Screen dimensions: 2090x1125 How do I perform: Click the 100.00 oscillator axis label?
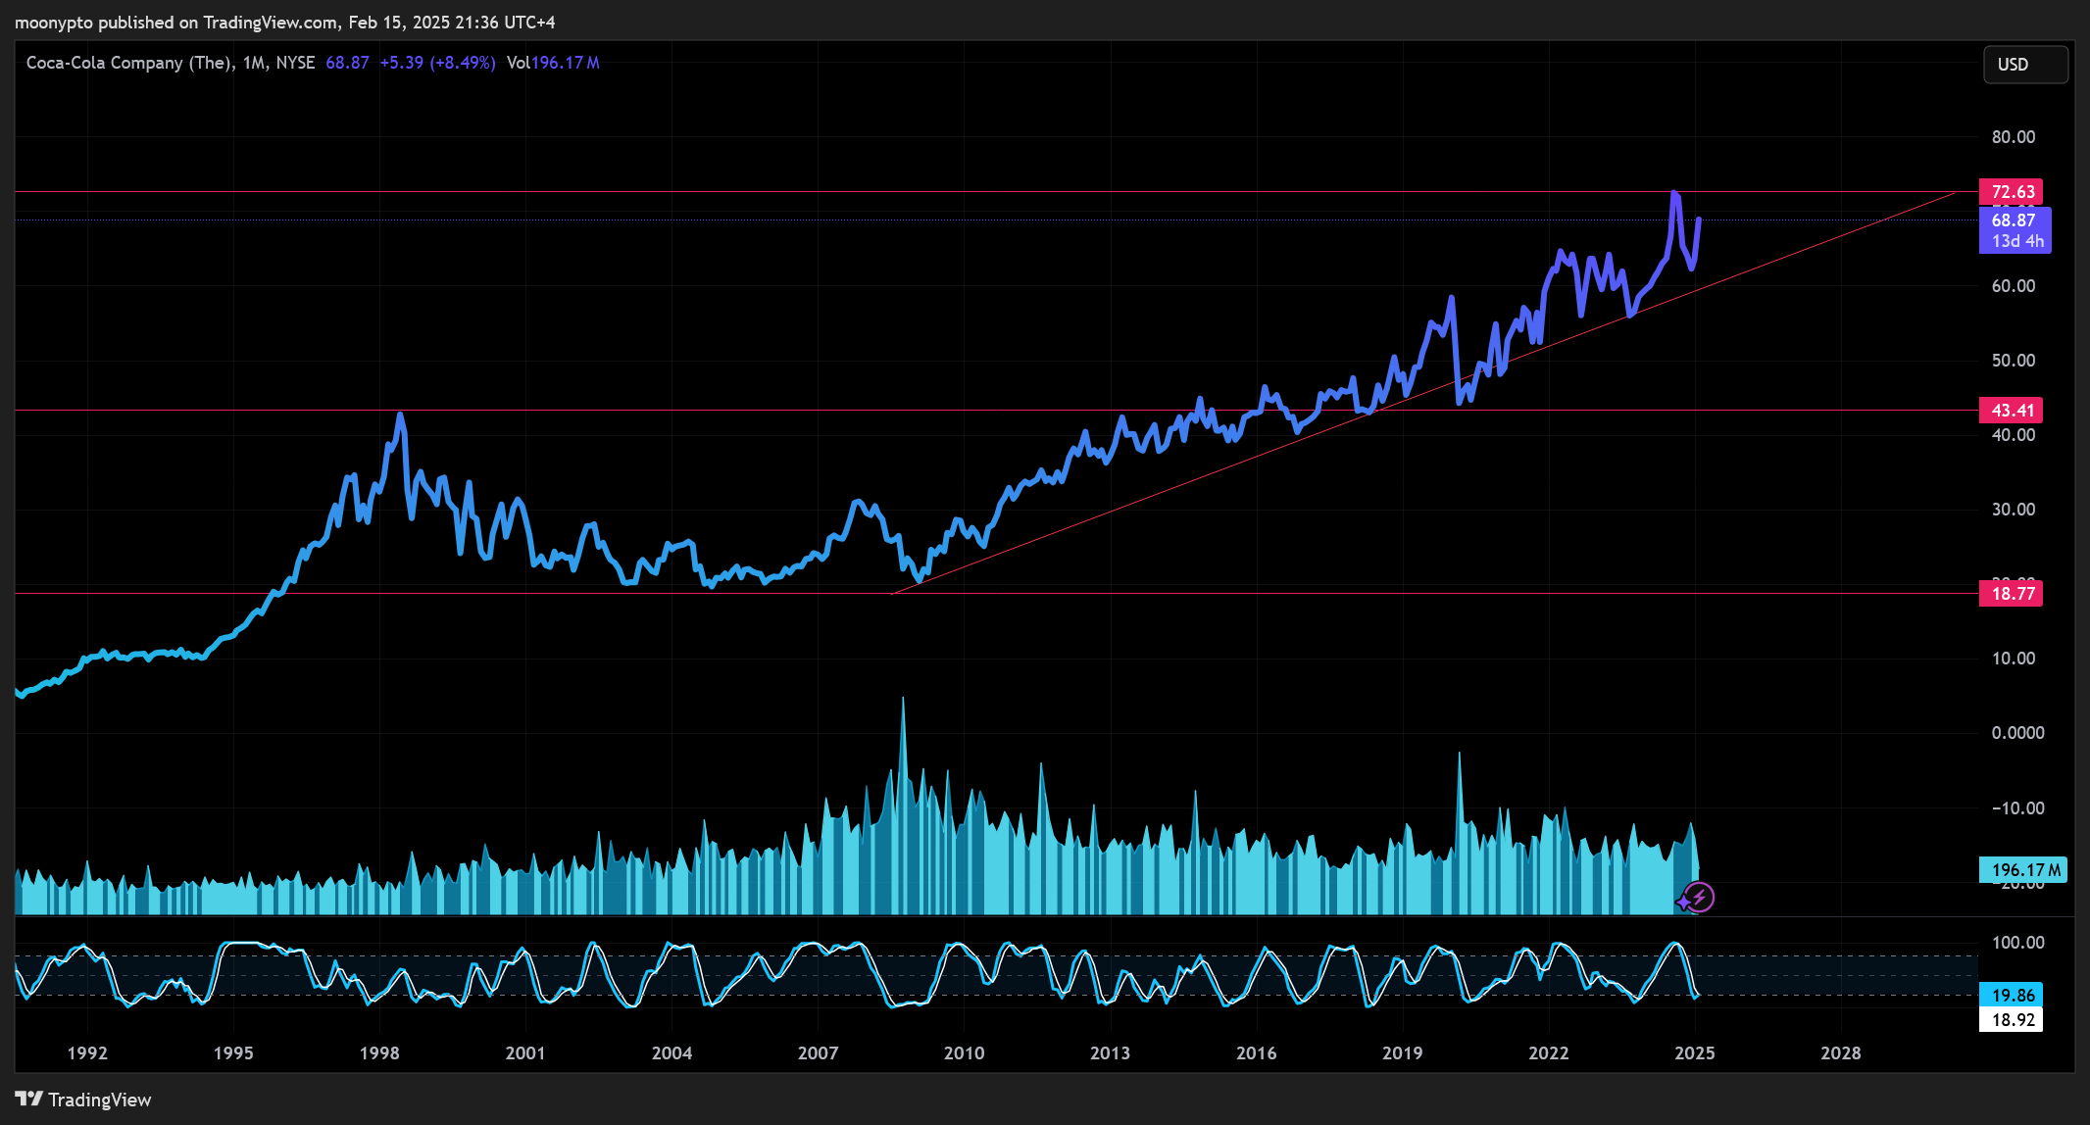click(2017, 942)
